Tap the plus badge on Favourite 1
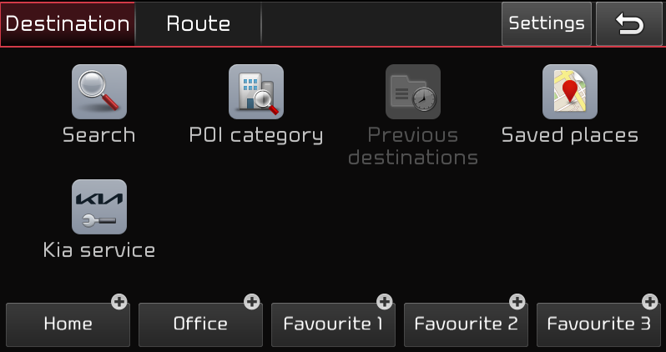Screen dimensions: 666x352 pyautogui.click(x=385, y=302)
